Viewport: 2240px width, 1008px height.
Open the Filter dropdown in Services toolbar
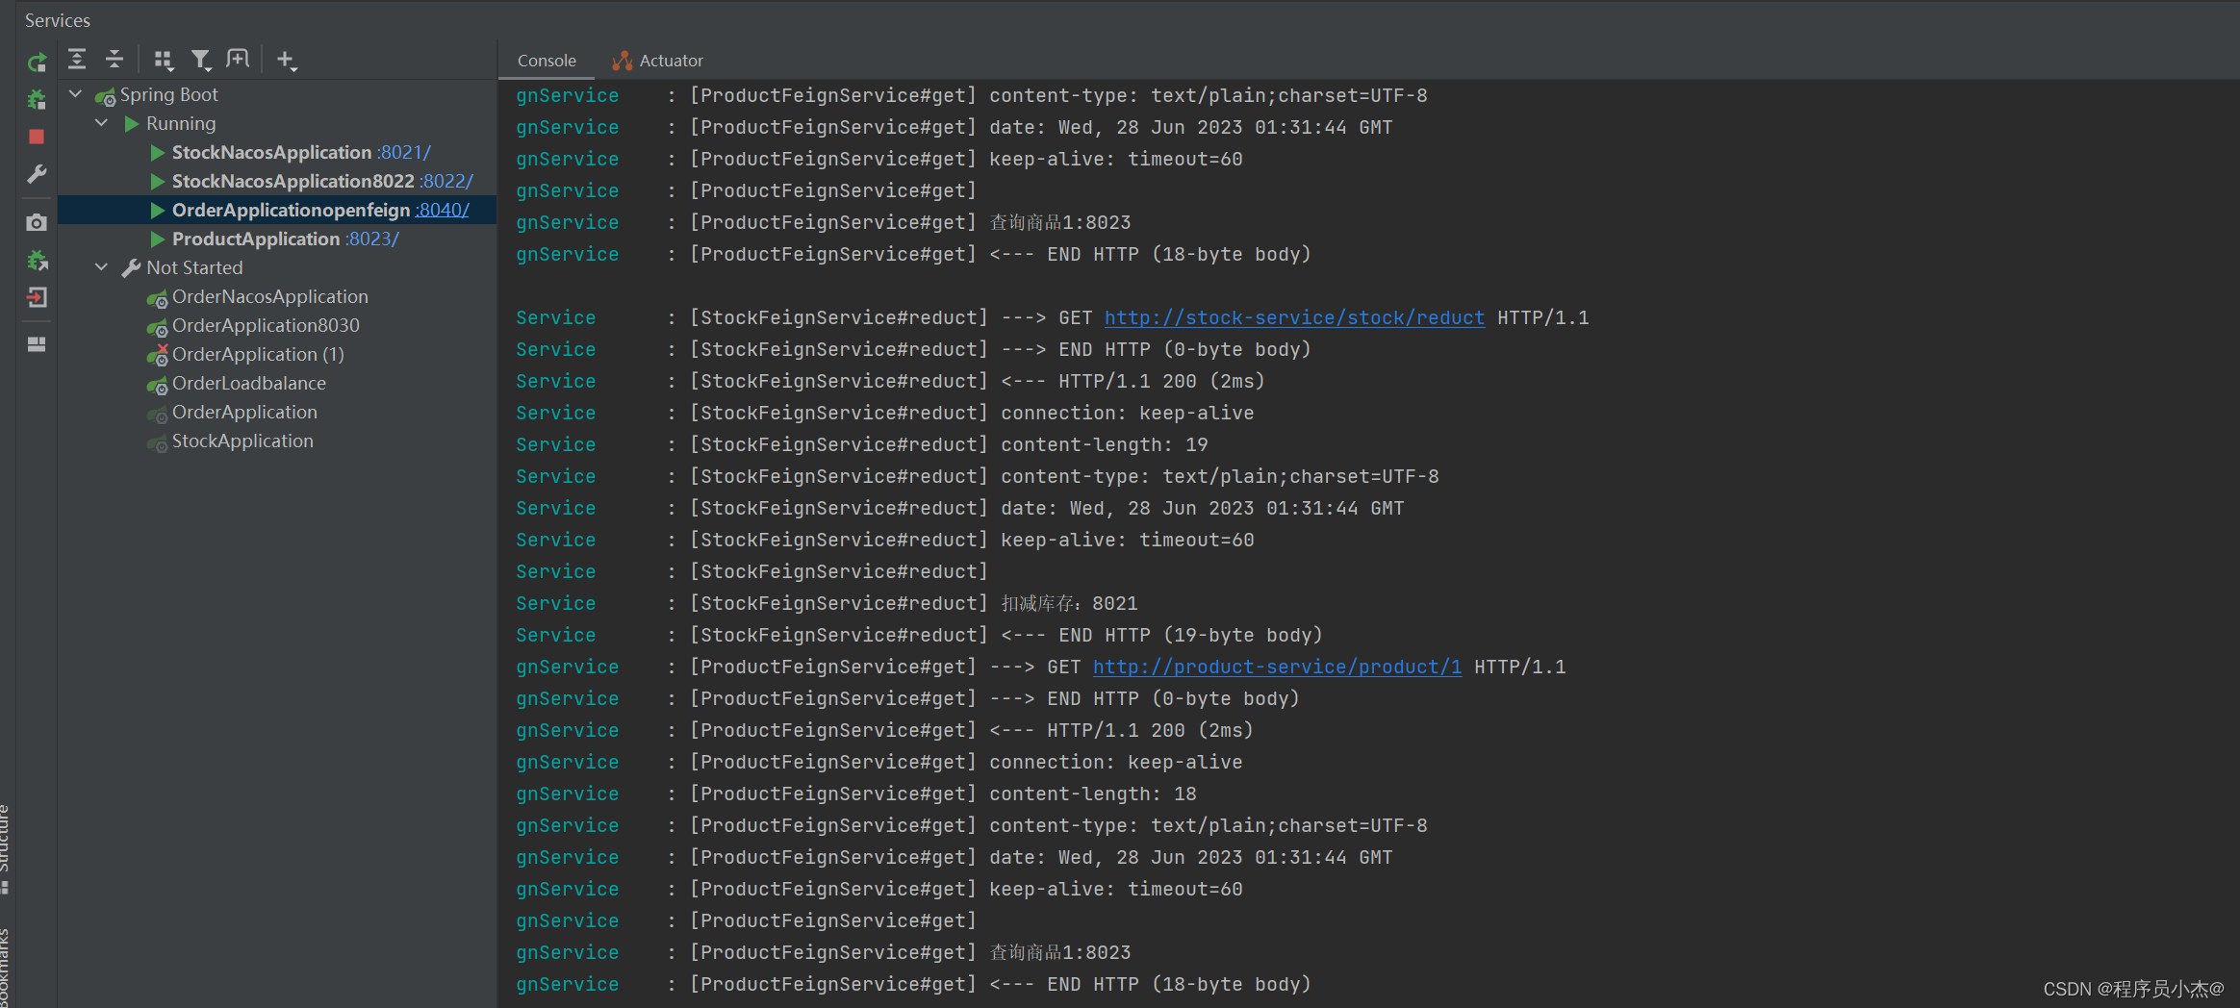[x=201, y=61]
